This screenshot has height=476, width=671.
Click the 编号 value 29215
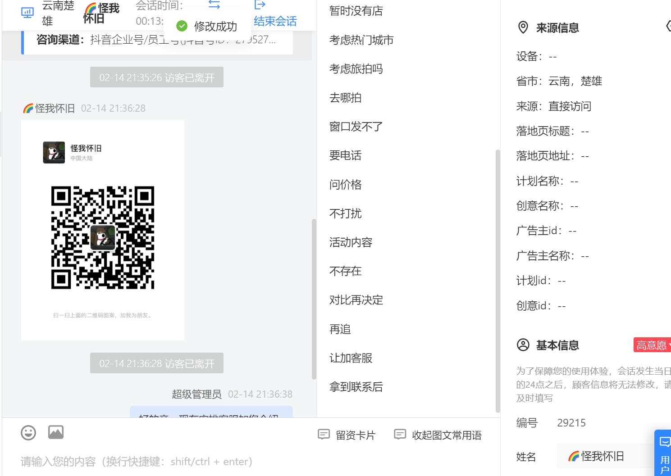(571, 423)
